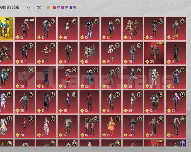Click the level 21 badge icon

(x=183, y=119)
